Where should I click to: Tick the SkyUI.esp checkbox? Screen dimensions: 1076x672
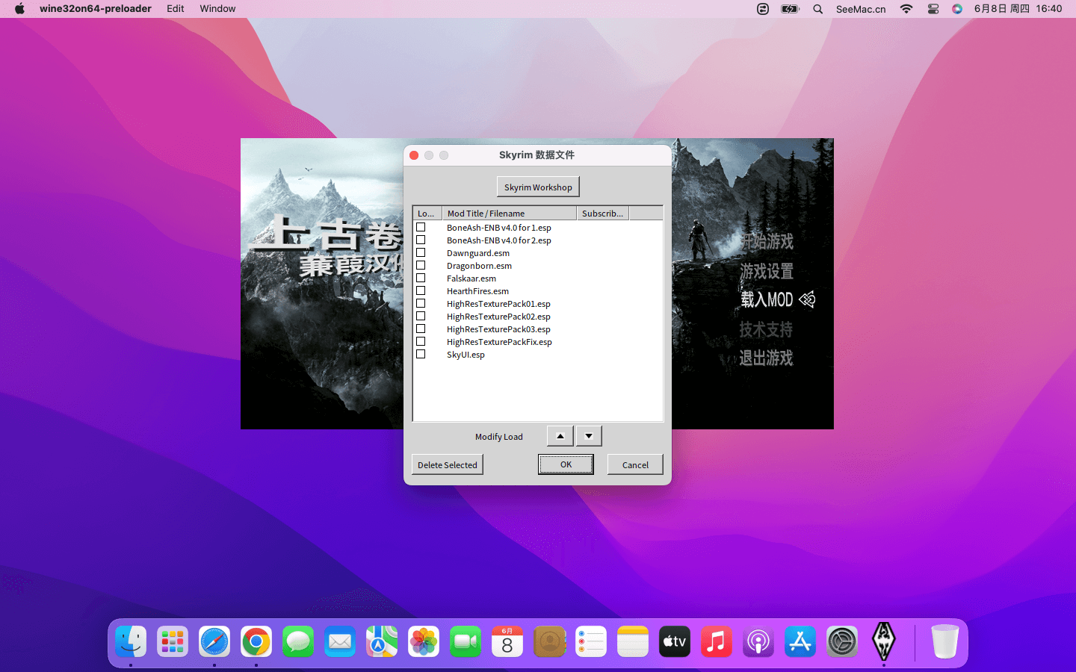click(421, 355)
